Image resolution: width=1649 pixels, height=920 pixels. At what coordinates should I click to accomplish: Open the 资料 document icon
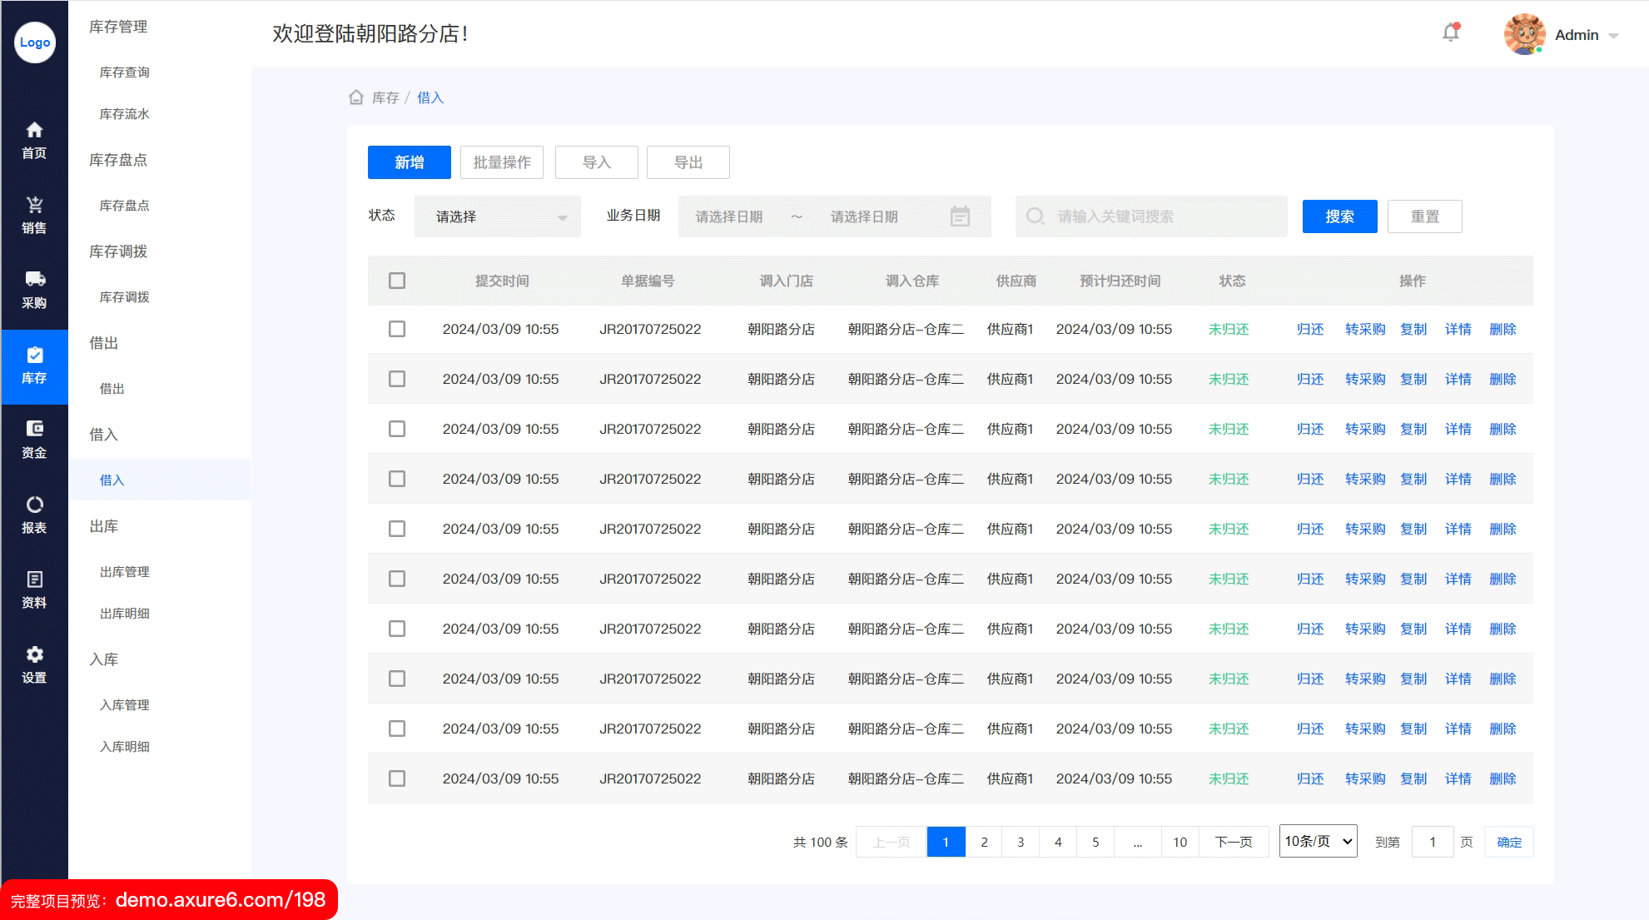pyautogui.click(x=34, y=579)
